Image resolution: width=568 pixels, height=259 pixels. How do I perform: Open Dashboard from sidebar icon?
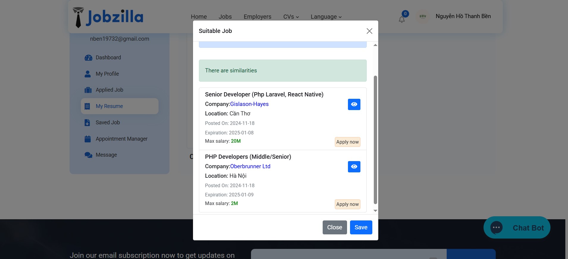tap(88, 58)
